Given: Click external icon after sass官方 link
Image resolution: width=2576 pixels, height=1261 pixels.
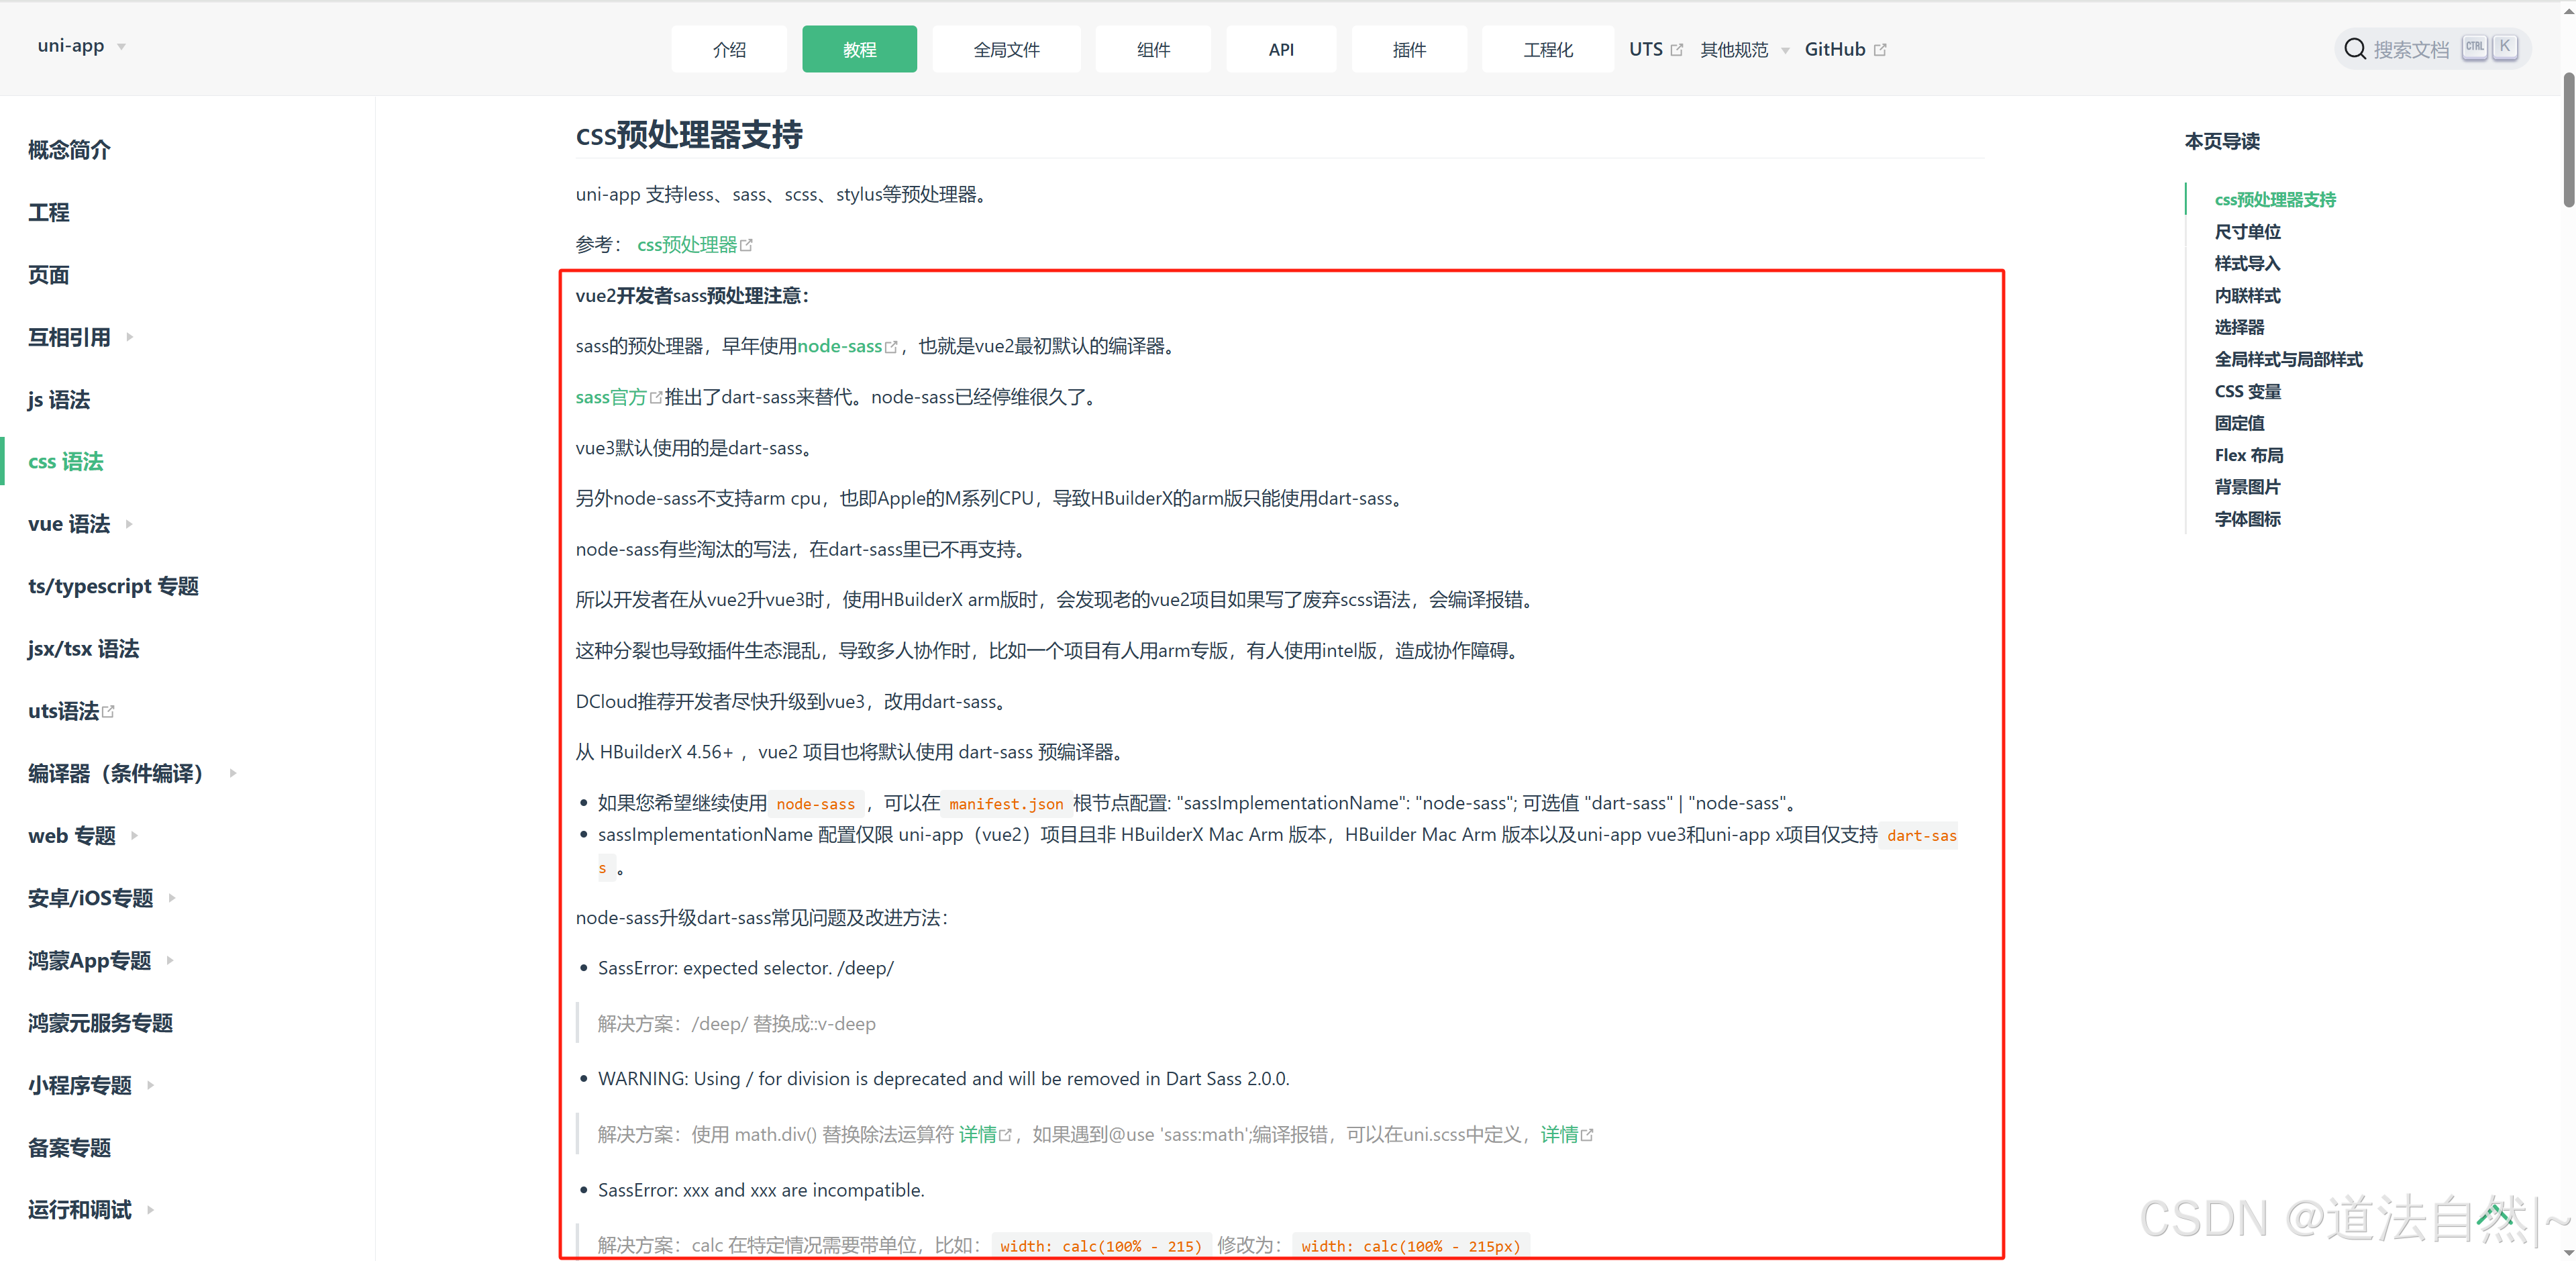Looking at the screenshot, I should point(656,398).
